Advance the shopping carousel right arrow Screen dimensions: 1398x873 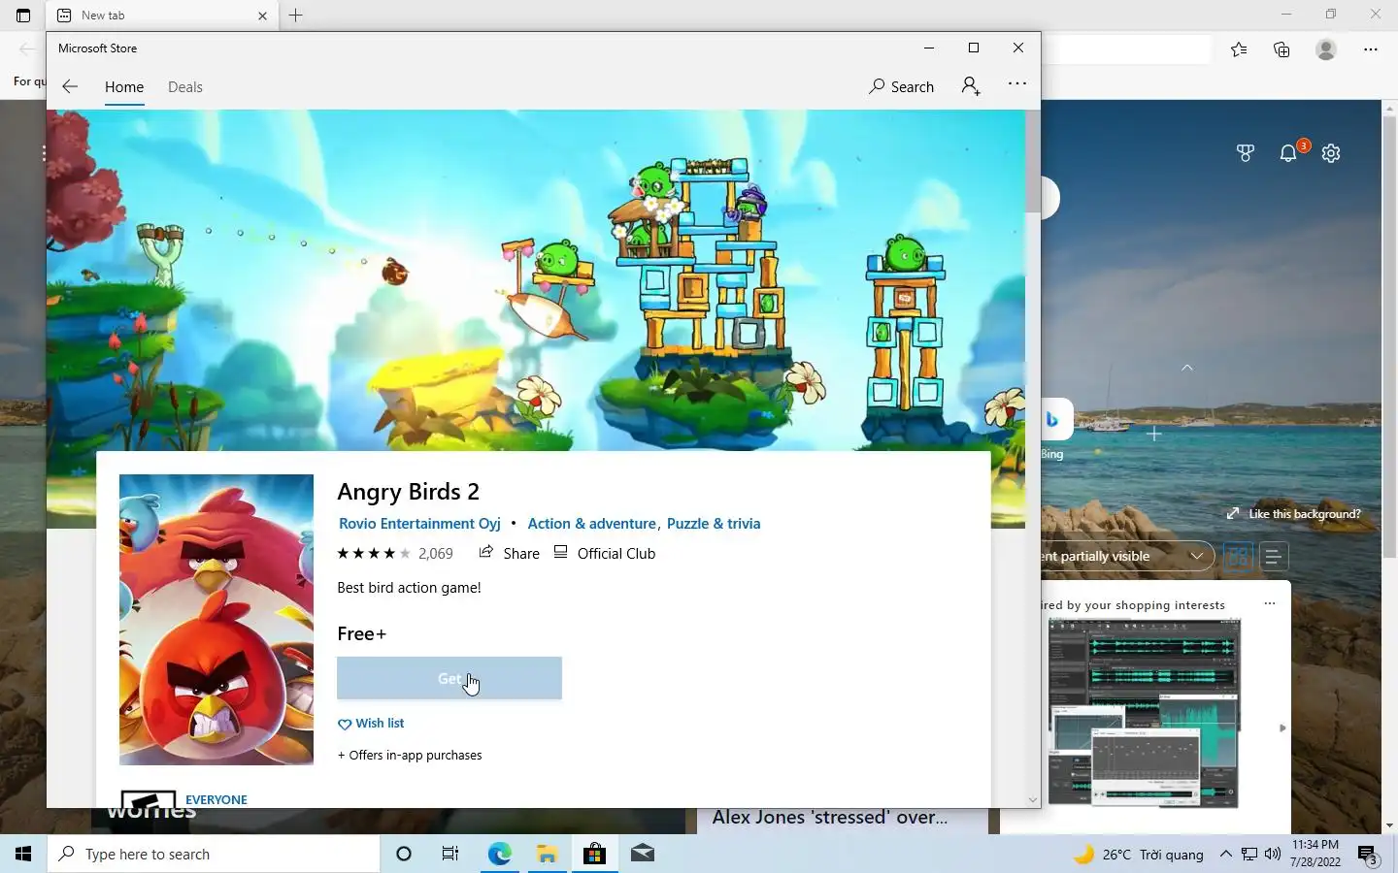tap(1282, 727)
